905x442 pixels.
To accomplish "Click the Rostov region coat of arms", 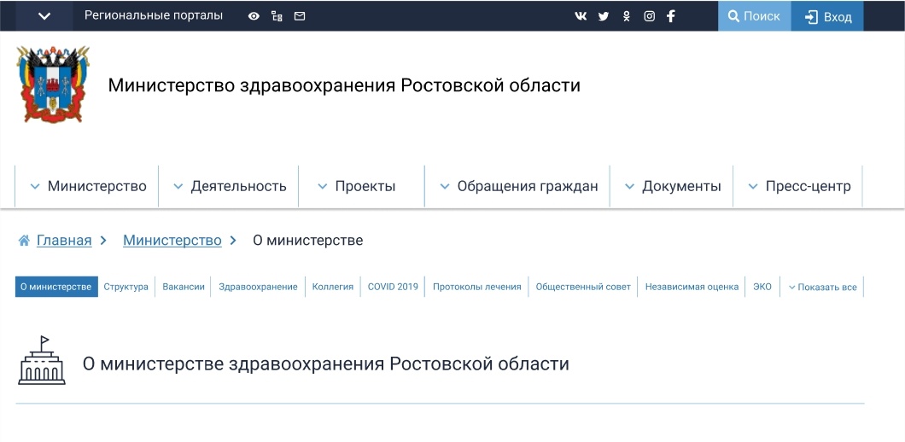I will [x=53, y=84].
